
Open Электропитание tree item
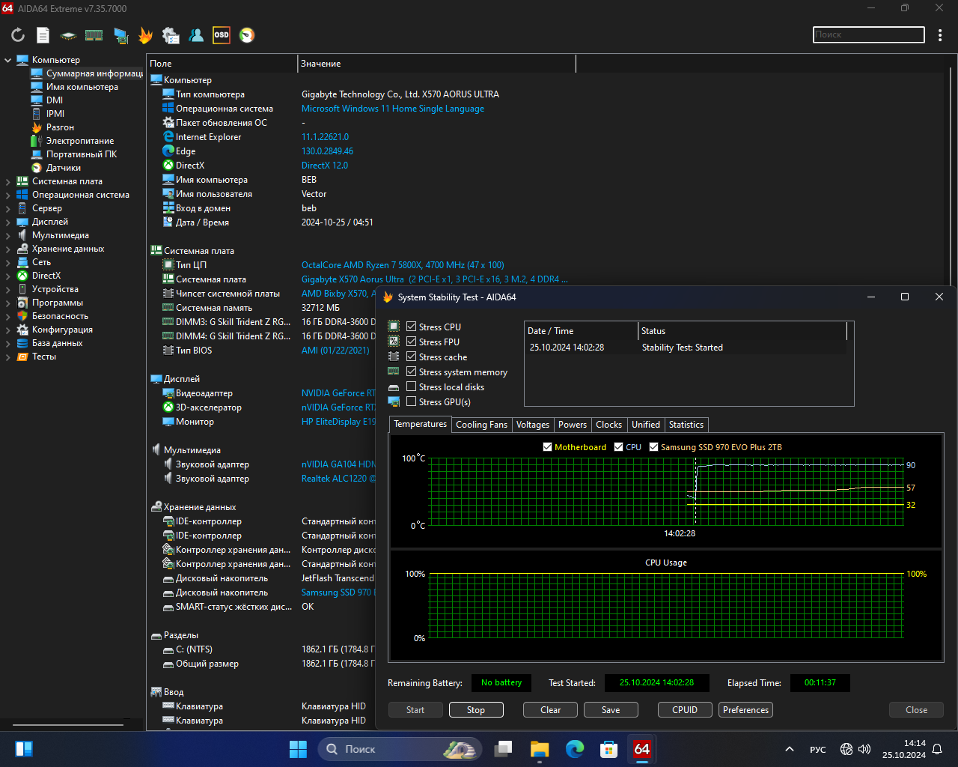[x=80, y=141]
